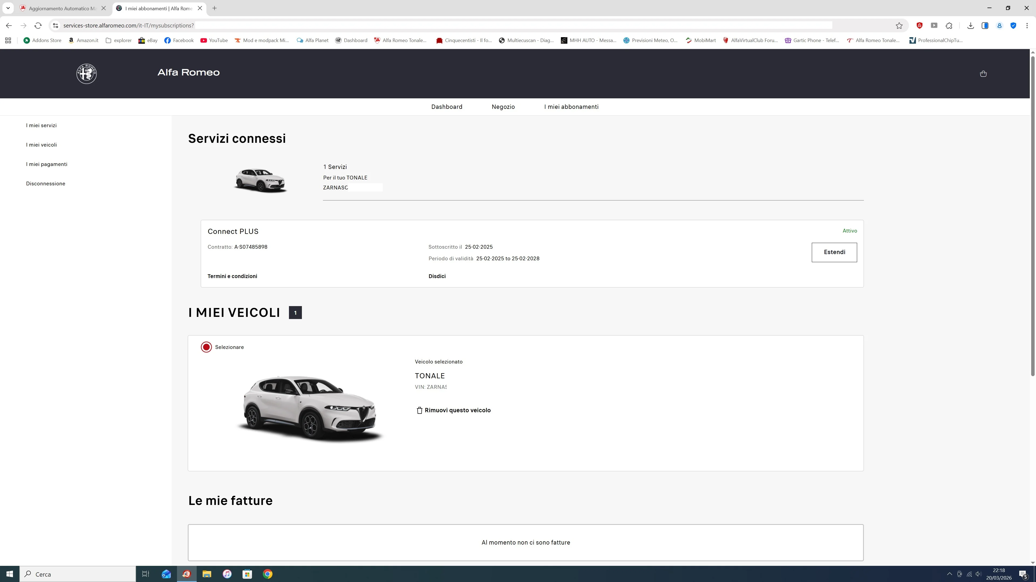This screenshot has height=582, width=1036.
Task: Open Microsoft Store from the taskbar
Action: pos(247,574)
